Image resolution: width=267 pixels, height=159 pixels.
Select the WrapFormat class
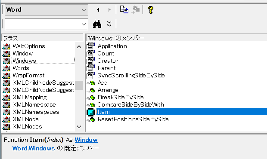click(x=28, y=75)
